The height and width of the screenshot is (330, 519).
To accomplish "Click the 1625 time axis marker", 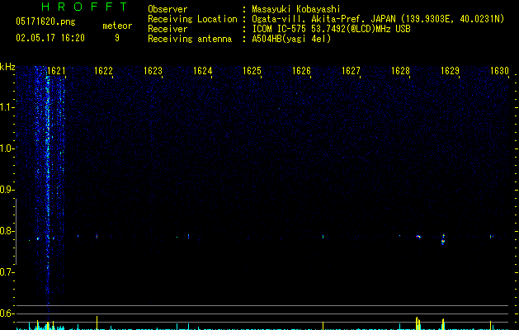I will click(x=252, y=71).
